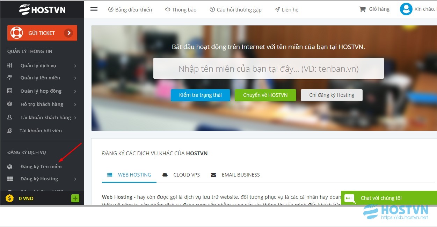The width and height of the screenshot is (437, 227).
Task: Click the server icon beside Đăng ký Hosting
Action: pyautogui.click(x=10, y=179)
